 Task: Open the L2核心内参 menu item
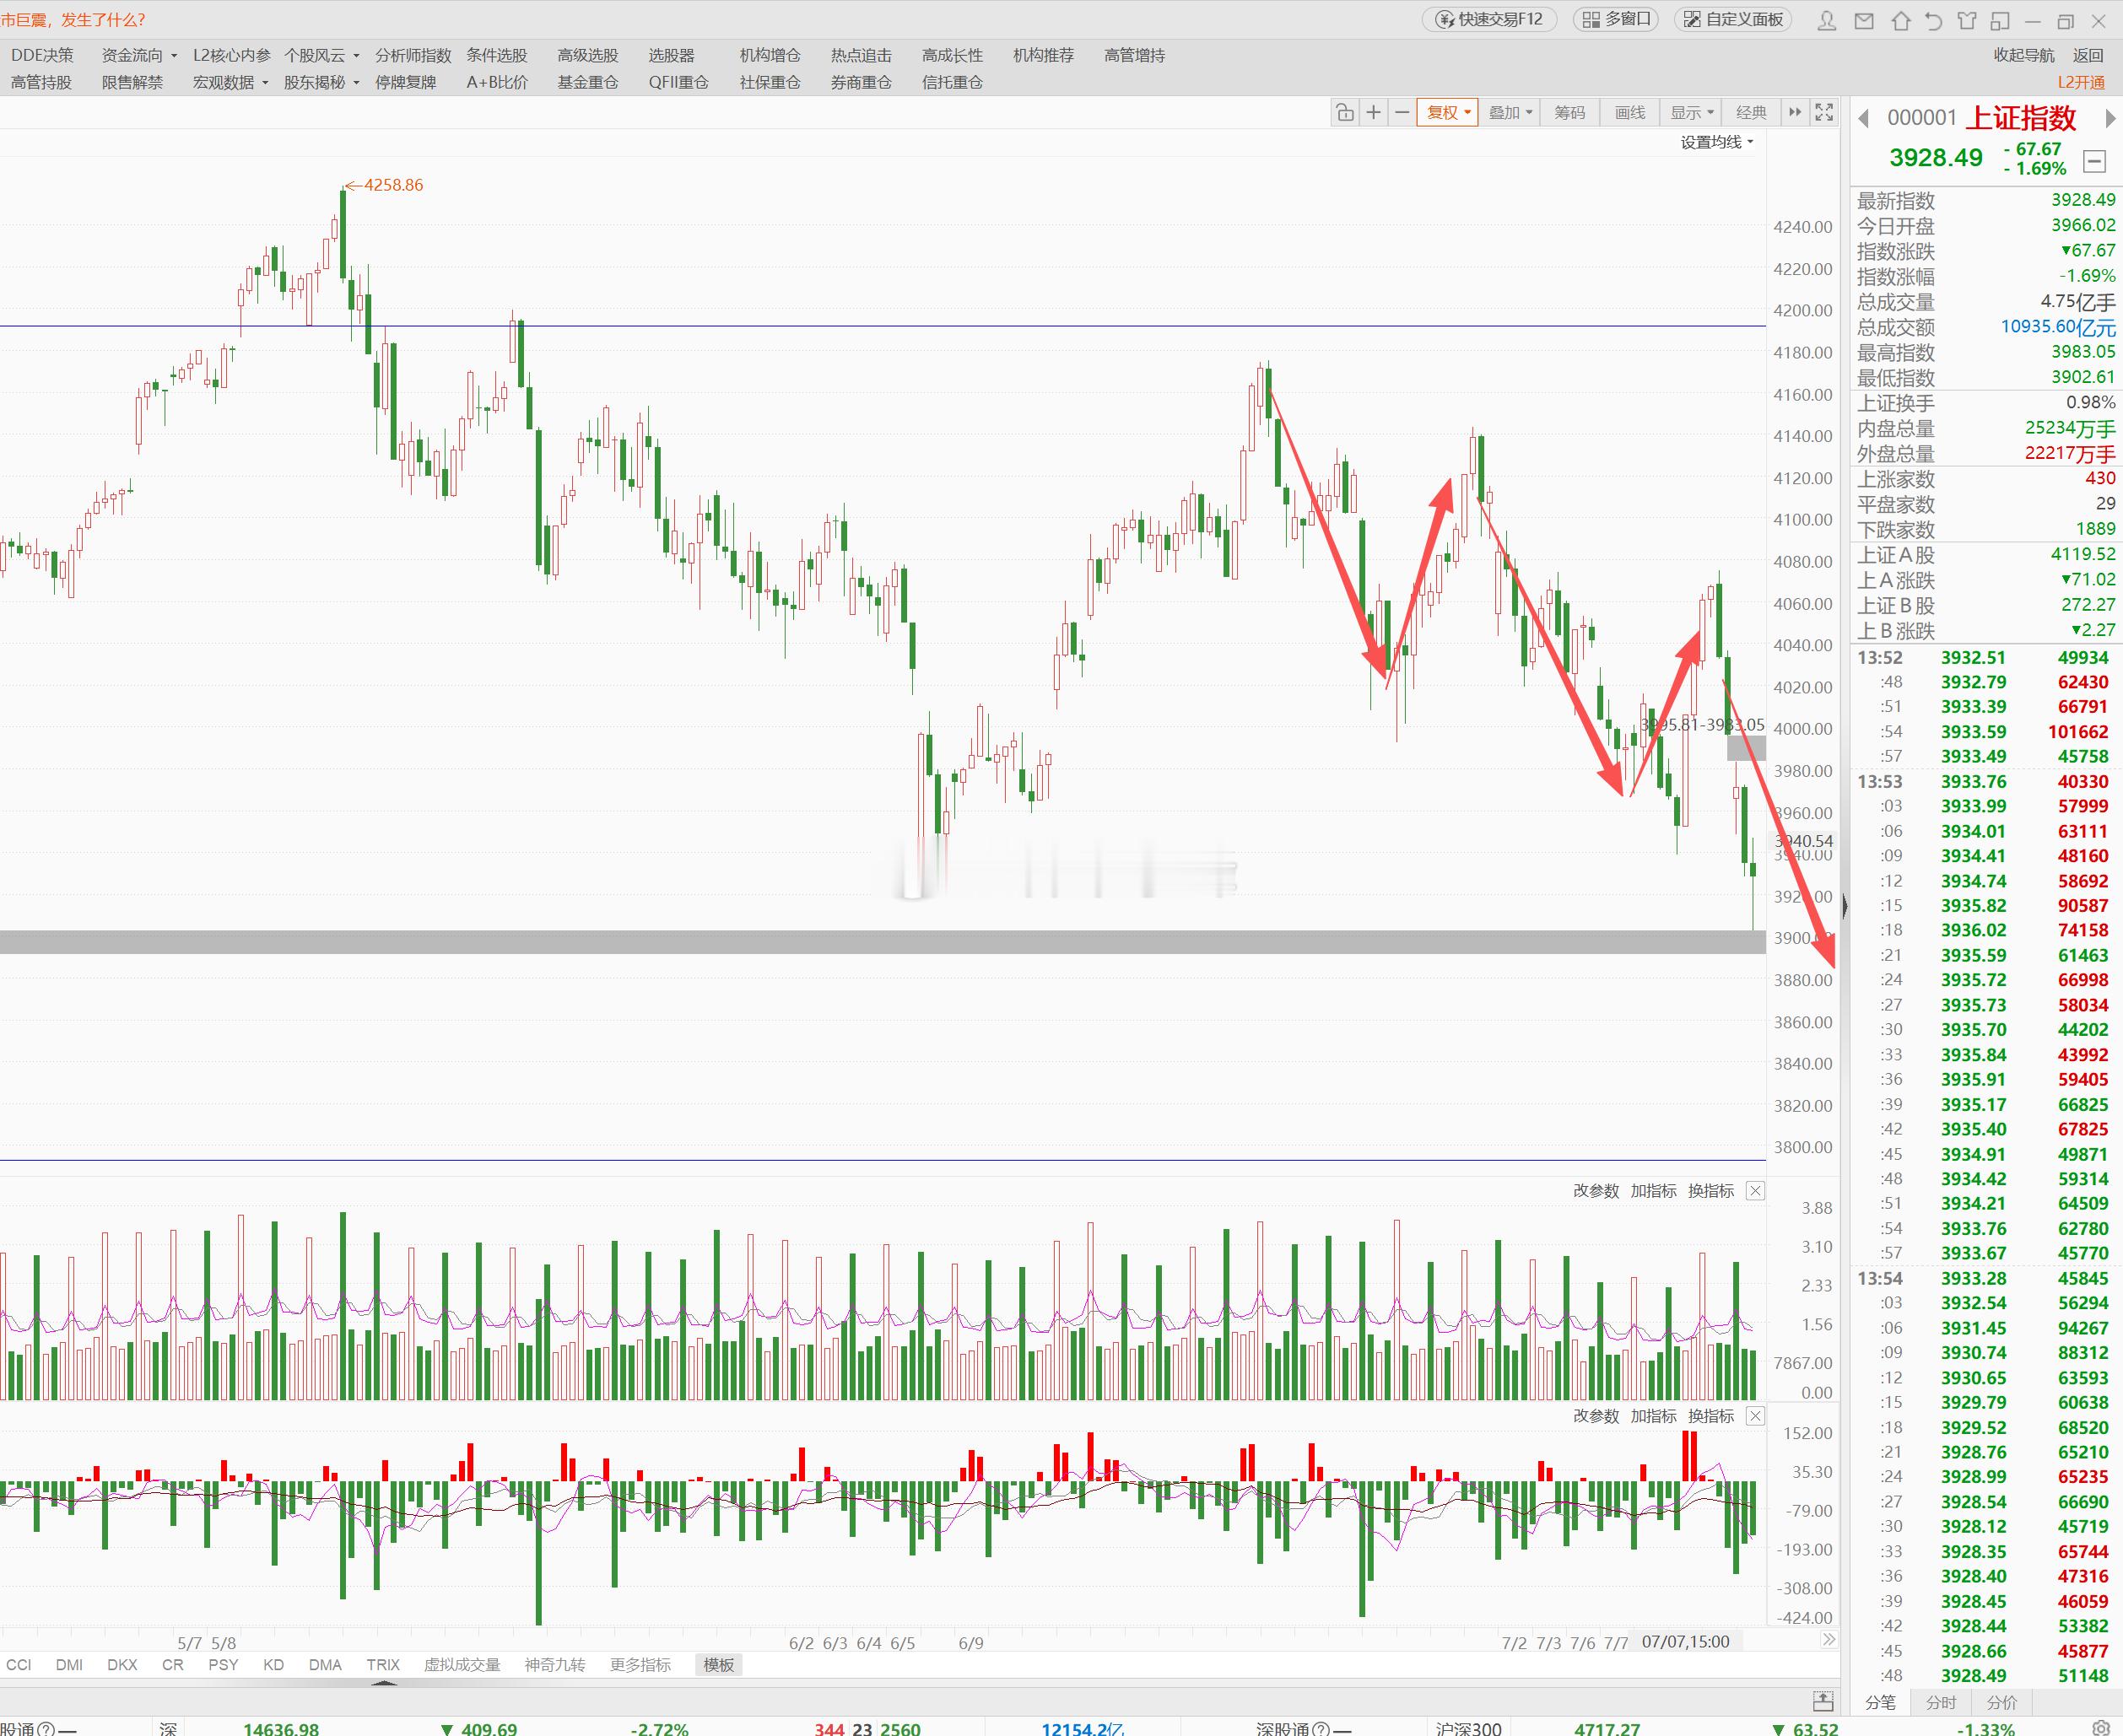[x=231, y=56]
